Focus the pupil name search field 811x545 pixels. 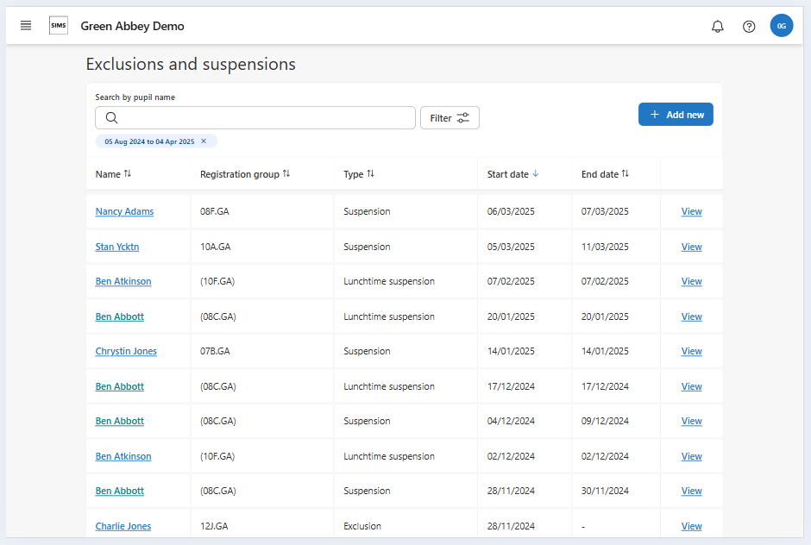255,118
